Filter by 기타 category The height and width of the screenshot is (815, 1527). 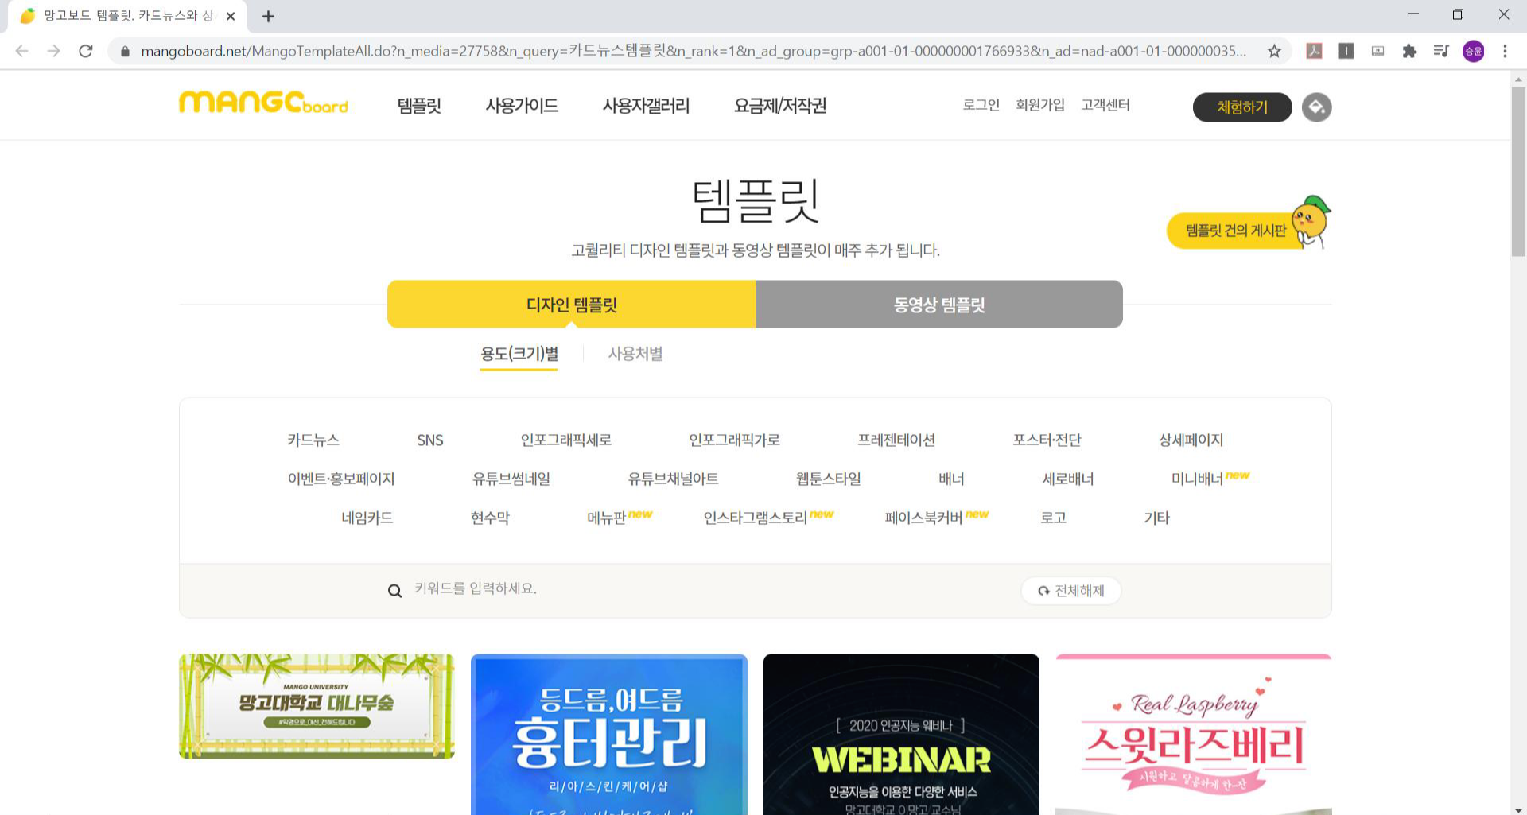click(1156, 518)
